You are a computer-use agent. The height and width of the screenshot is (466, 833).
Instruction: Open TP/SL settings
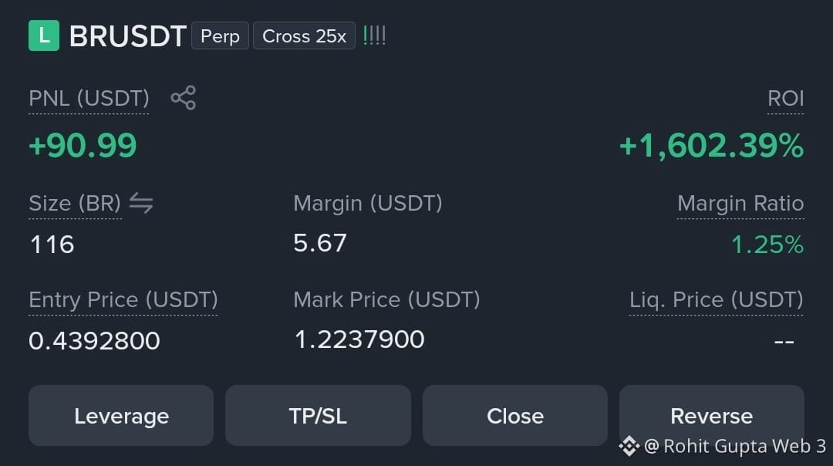click(319, 416)
